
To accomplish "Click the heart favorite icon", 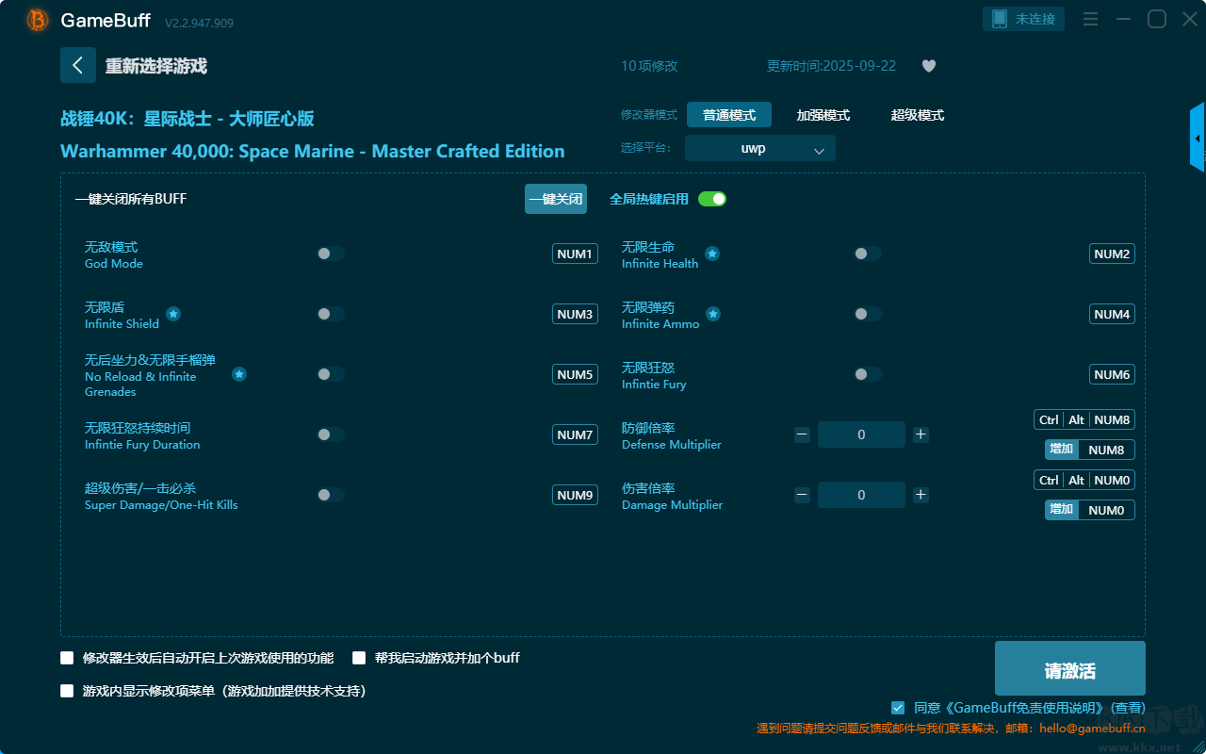I will coord(928,66).
